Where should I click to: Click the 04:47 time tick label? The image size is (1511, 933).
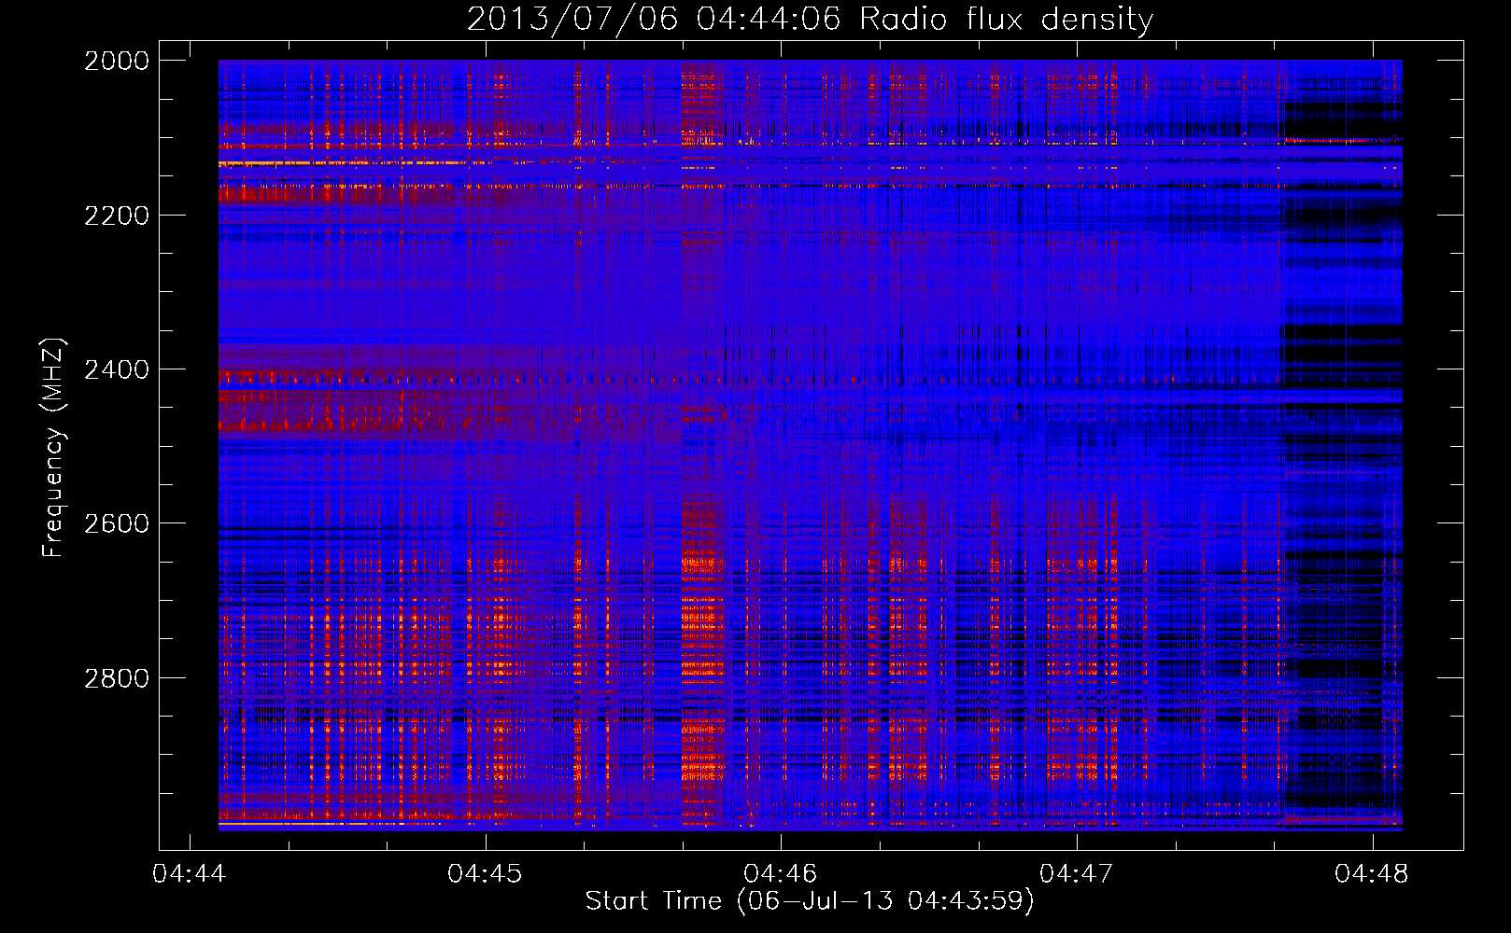pyautogui.click(x=1077, y=873)
